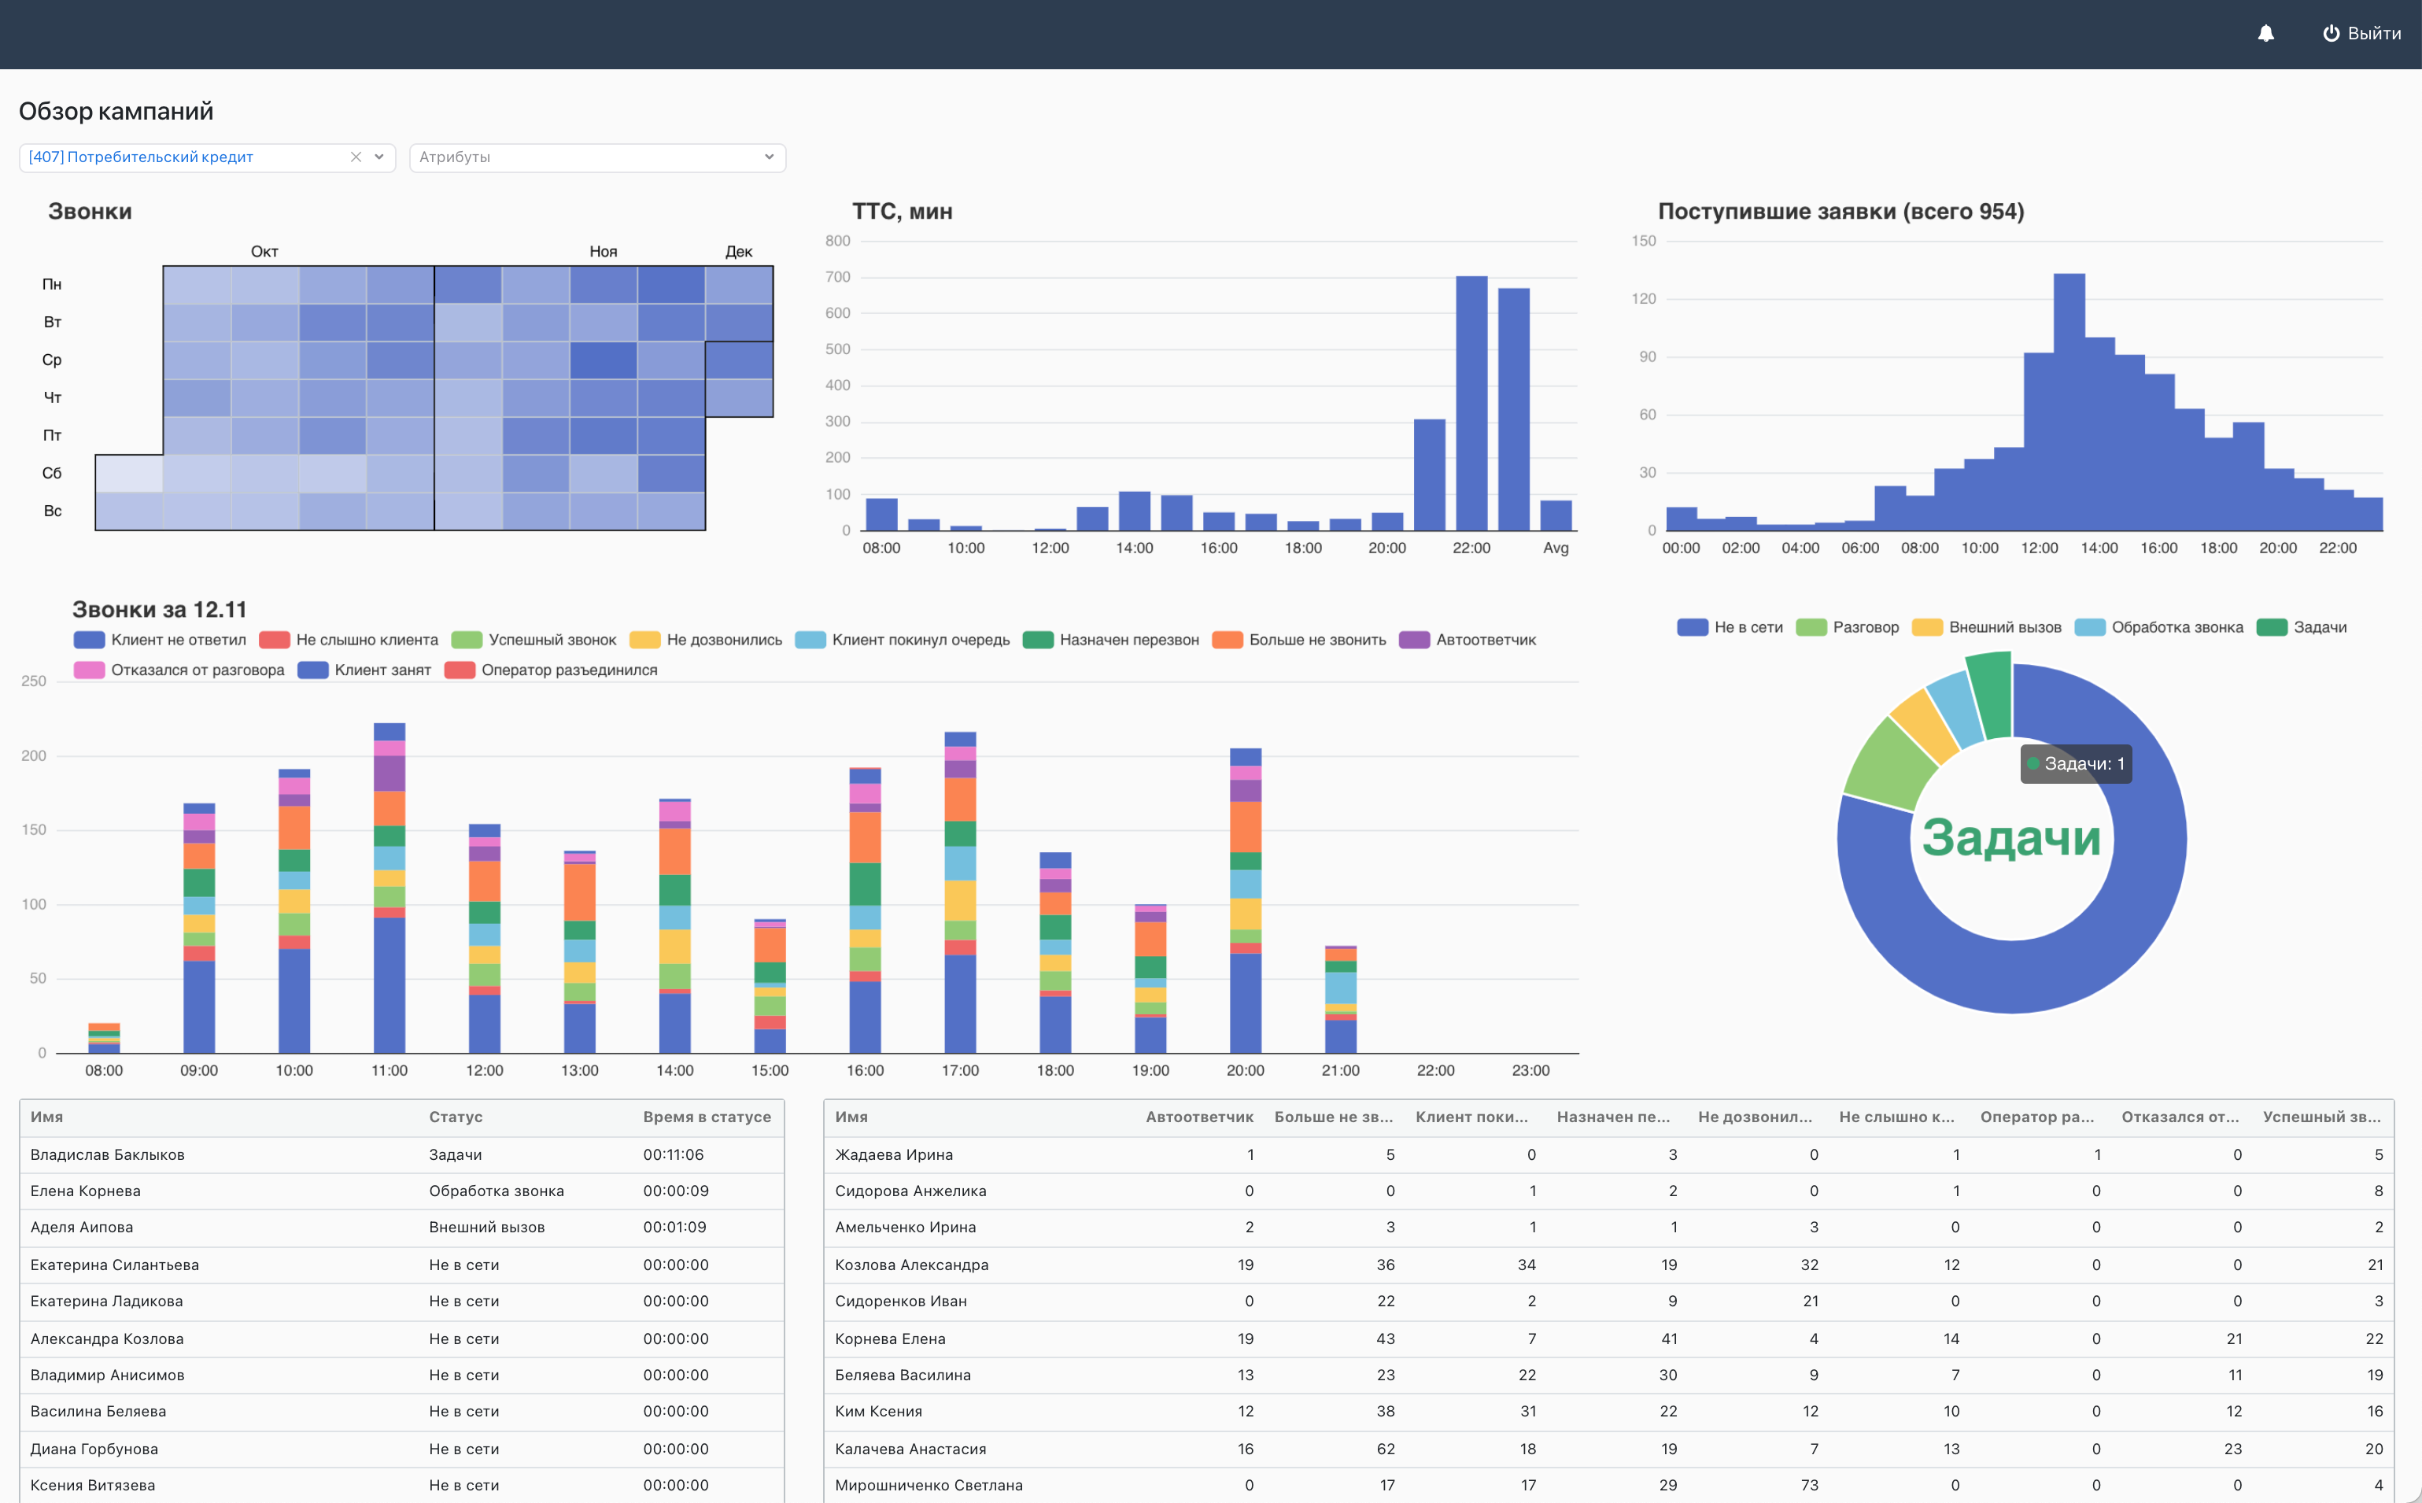
Task: Click the Разговор donut legend swatch
Action: tap(1811, 627)
